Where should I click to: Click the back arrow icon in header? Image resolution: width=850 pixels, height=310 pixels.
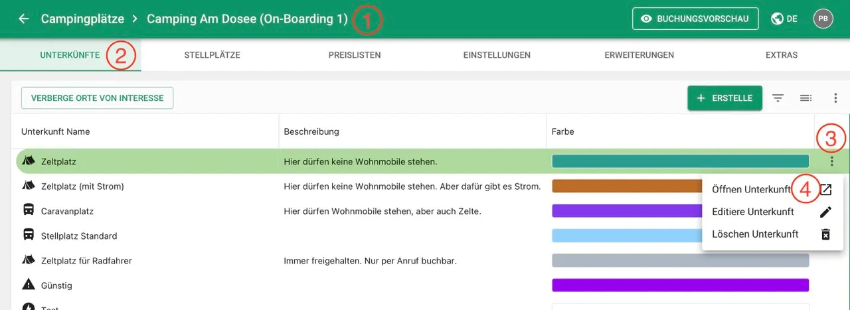tap(24, 19)
